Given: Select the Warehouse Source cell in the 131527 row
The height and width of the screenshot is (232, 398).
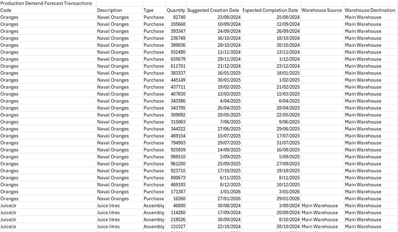Looking at the screenshot, I should [x=320, y=227].
